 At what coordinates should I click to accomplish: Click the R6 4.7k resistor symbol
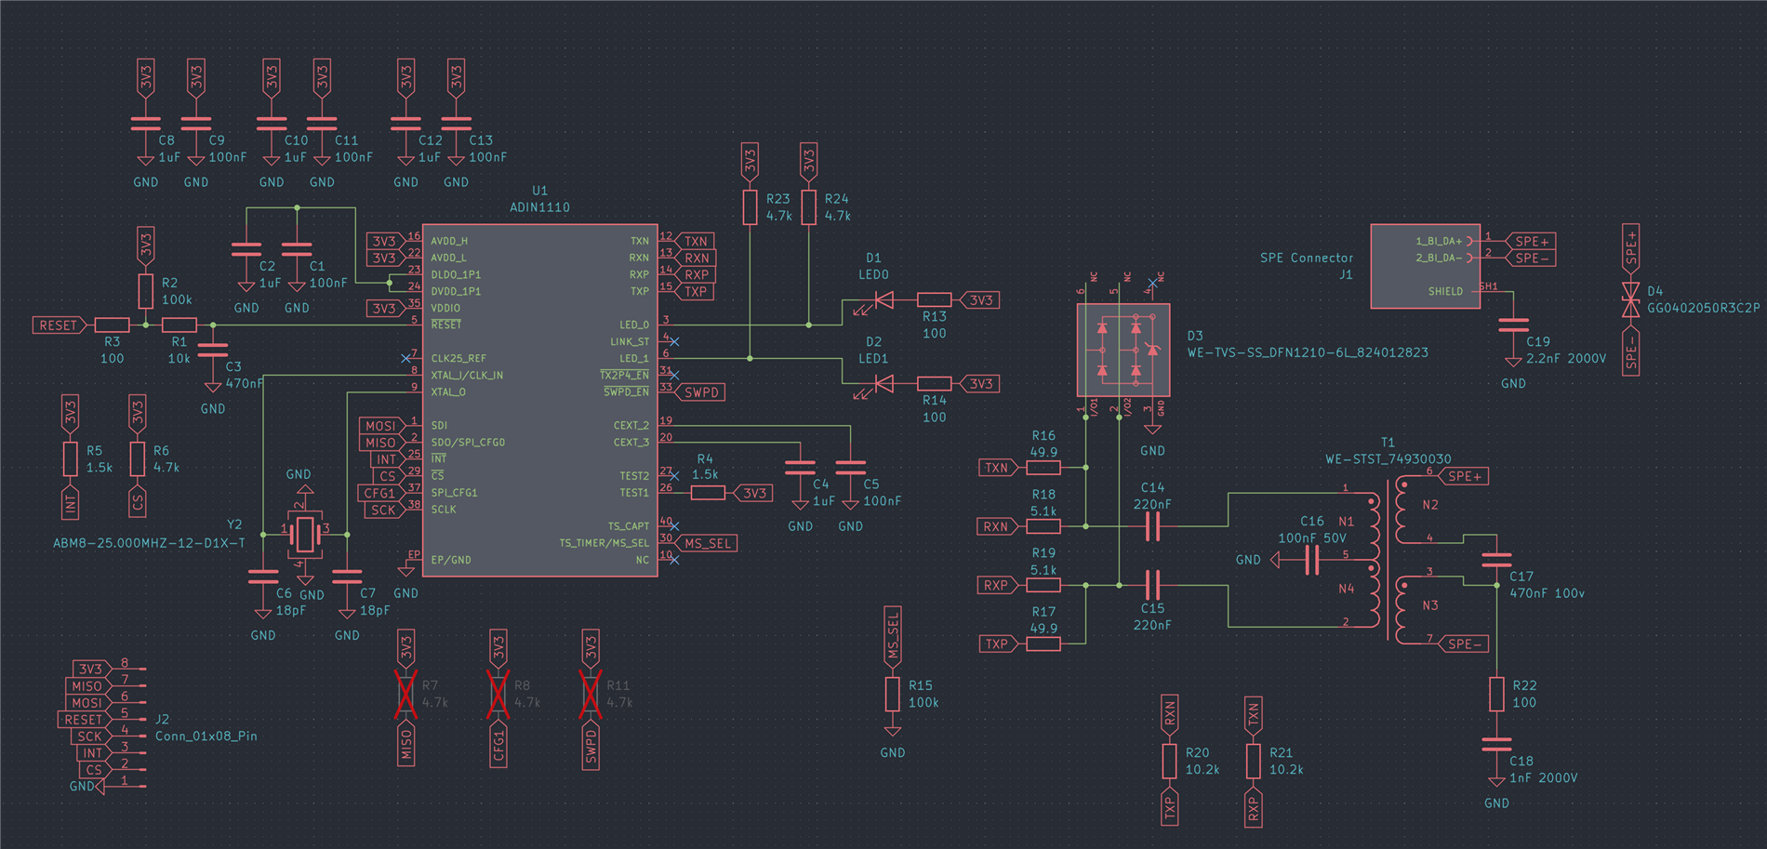tap(137, 459)
